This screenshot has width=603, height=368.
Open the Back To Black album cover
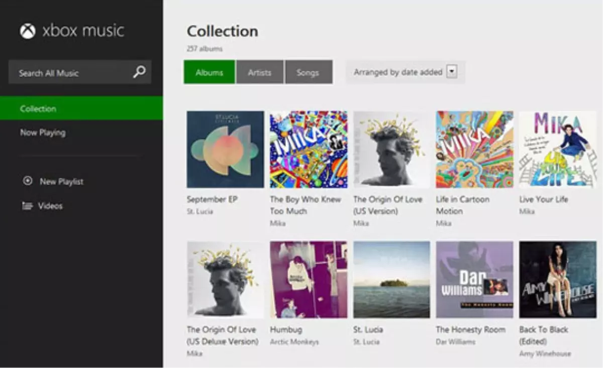(558, 280)
